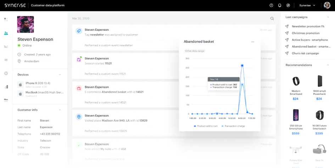The height and width of the screenshot is (168, 335).
Task: Open Newsletter promotion 1% campaign
Action: [x=308, y=26]
